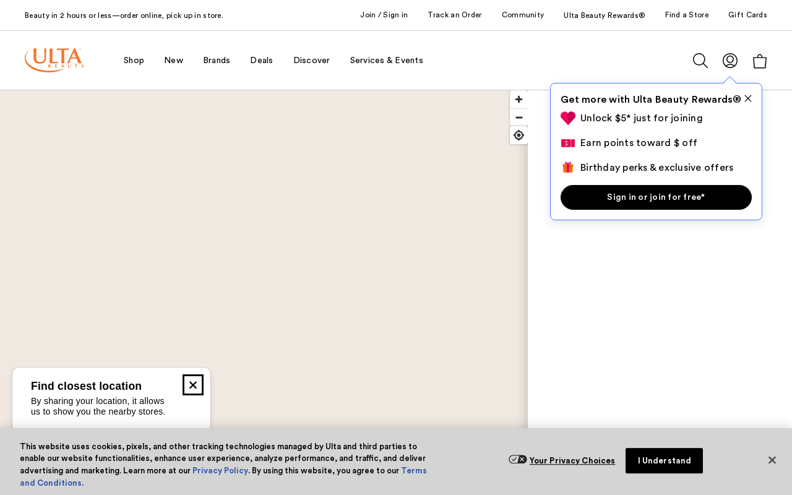Open the Deals menu
The height and width of the screenshot is (495, 792).
262,60
